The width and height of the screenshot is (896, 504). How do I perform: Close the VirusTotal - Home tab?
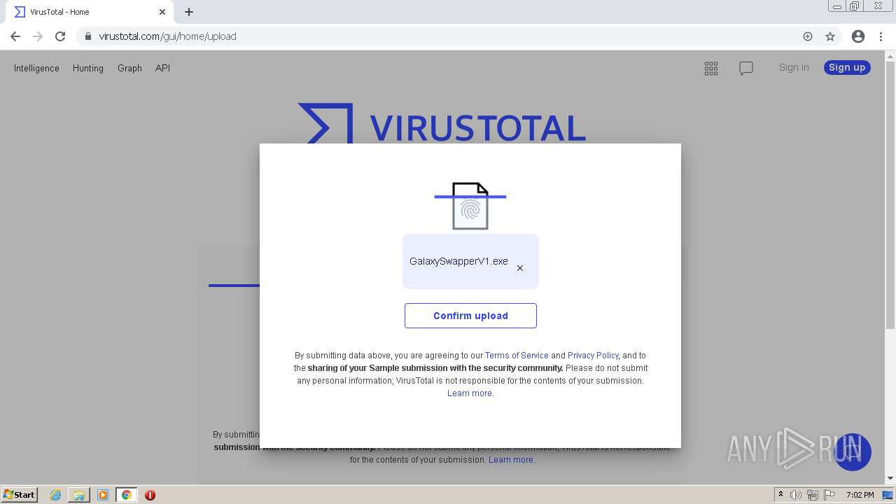(162, 12)
